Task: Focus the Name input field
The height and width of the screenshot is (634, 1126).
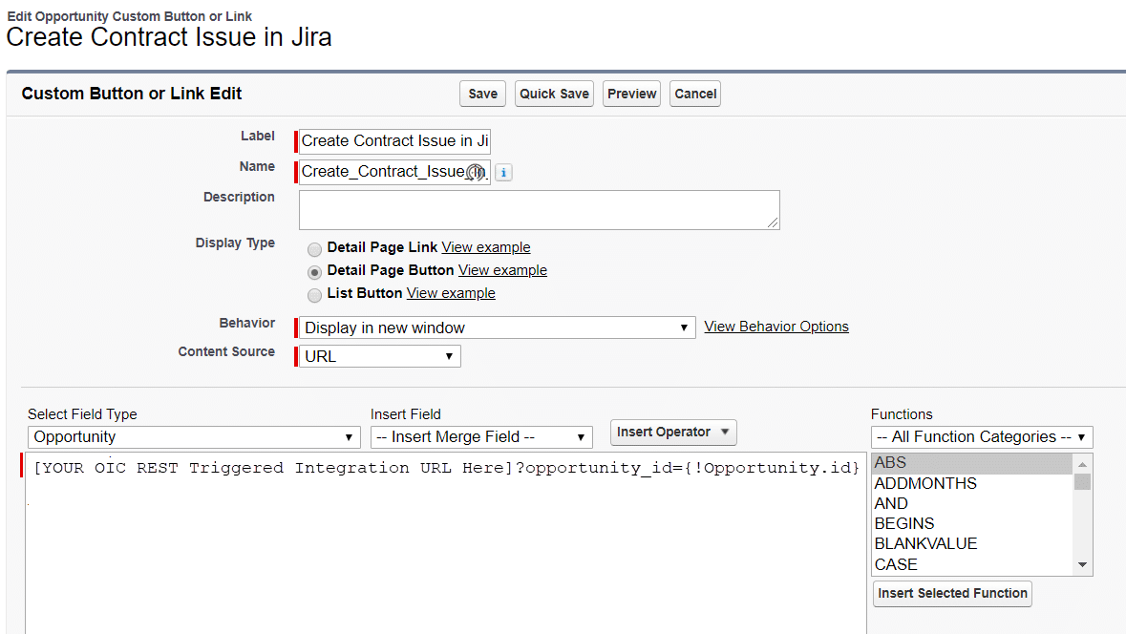Action: pos(394,172)
